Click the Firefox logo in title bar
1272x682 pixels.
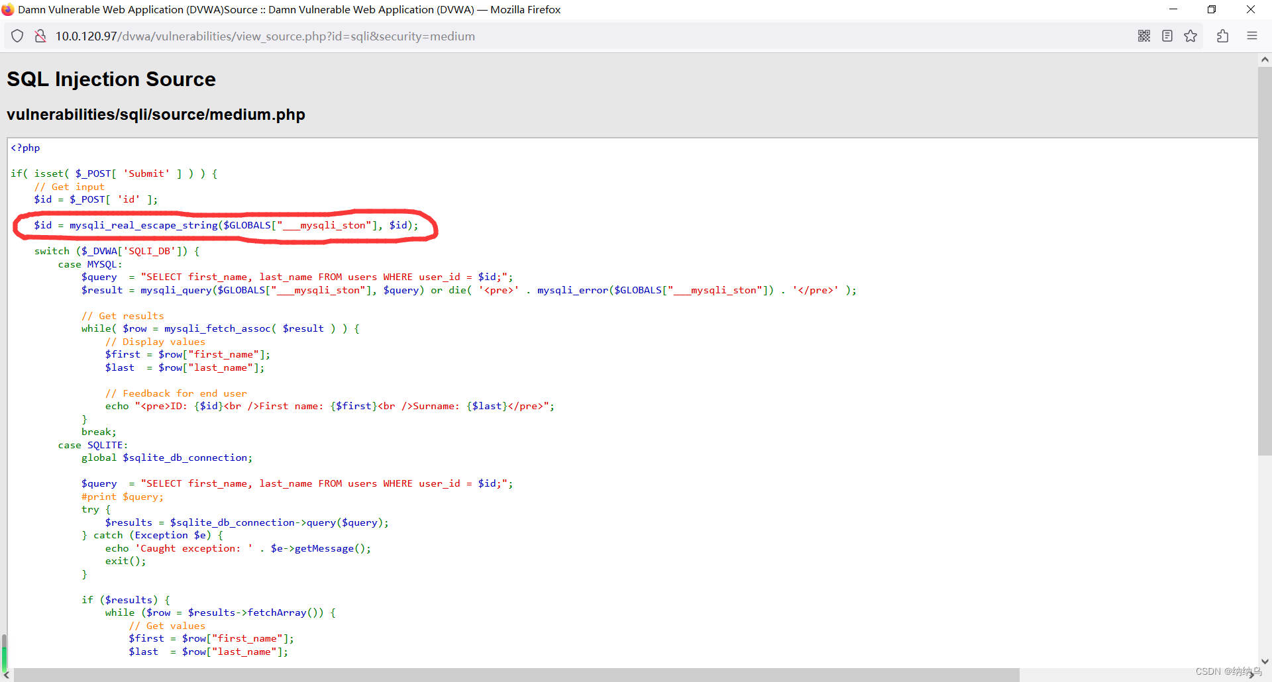(x=8, y=9)
